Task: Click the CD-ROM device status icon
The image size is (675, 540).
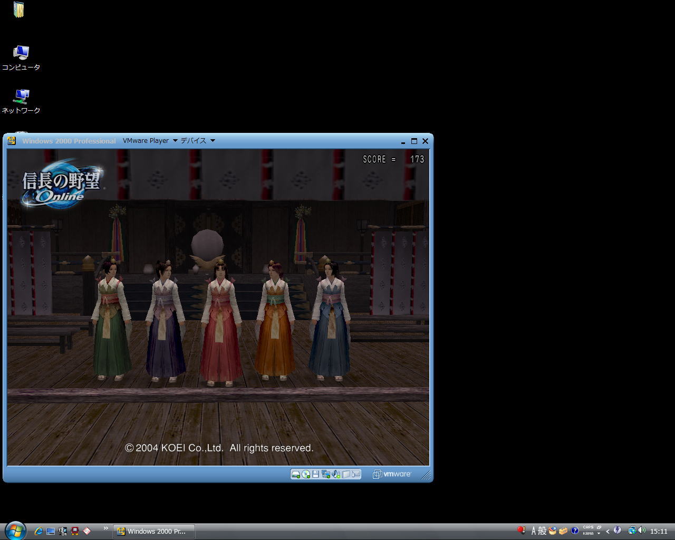Action: click(x=305, y=474)
